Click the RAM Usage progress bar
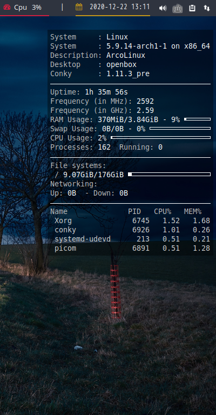Viewport: 216px width, 415px height. (197, 119)
